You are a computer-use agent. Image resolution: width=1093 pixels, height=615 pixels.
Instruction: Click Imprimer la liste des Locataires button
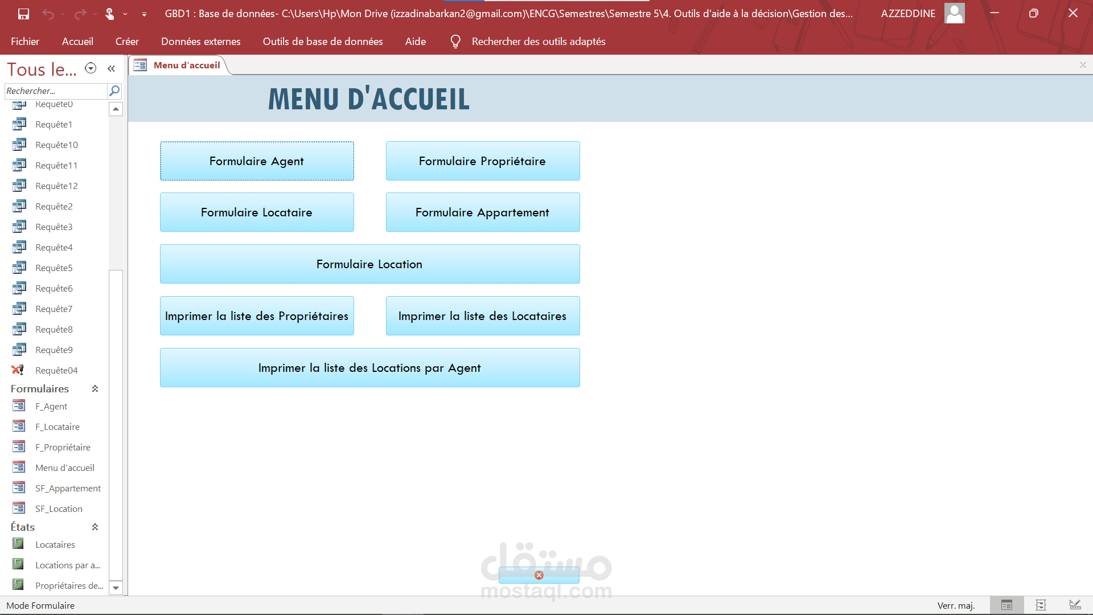[483, 316]
